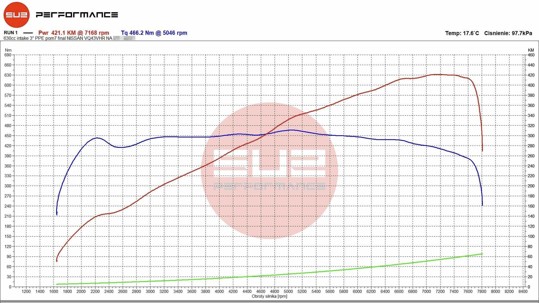Click the 270 value on the Nm axis

click(x=8, y=196)
